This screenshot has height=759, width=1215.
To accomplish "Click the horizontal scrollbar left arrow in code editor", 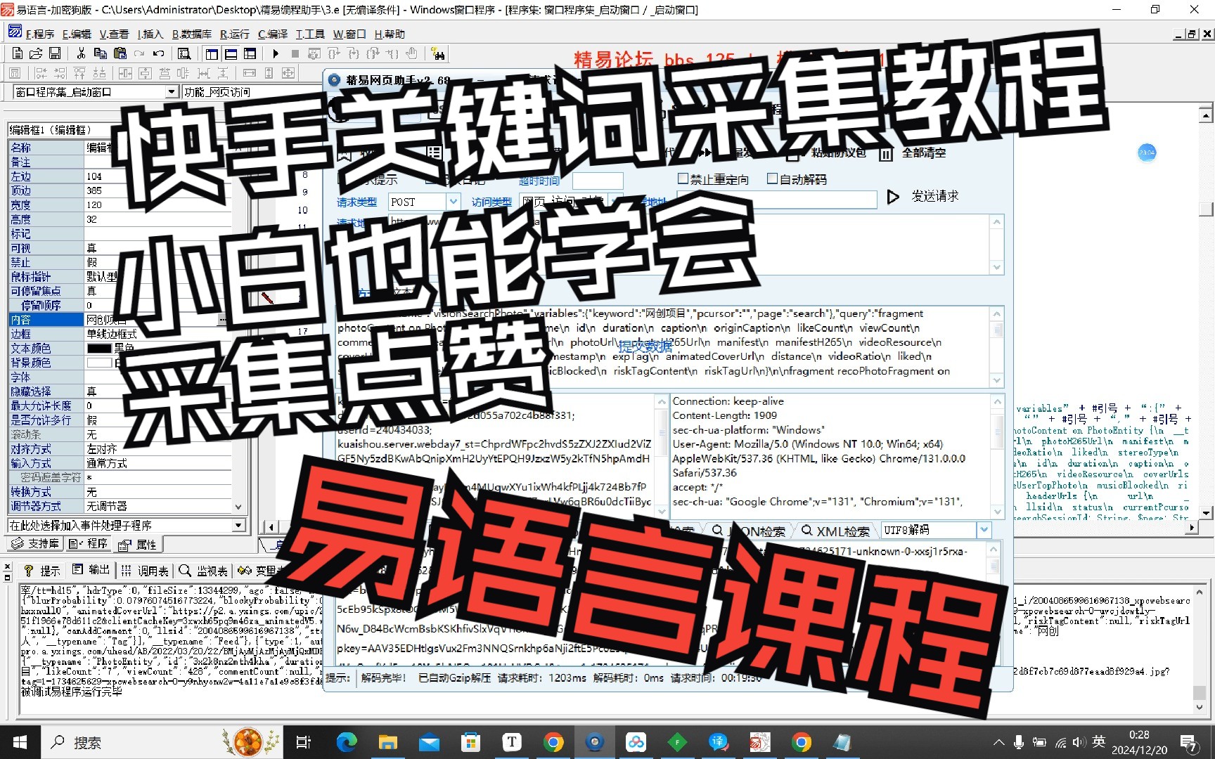I will click(x=271, y=526).
